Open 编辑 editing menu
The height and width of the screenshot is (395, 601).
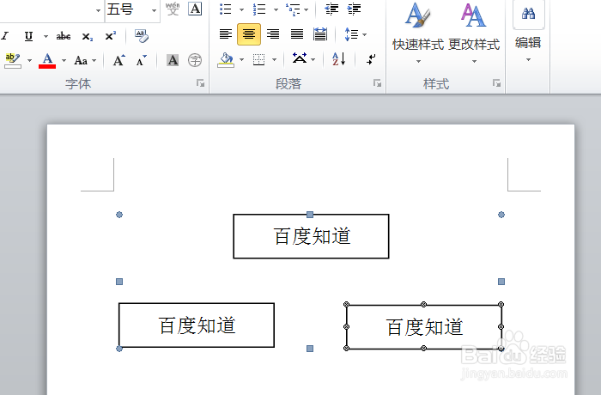(x=528, y=33)
